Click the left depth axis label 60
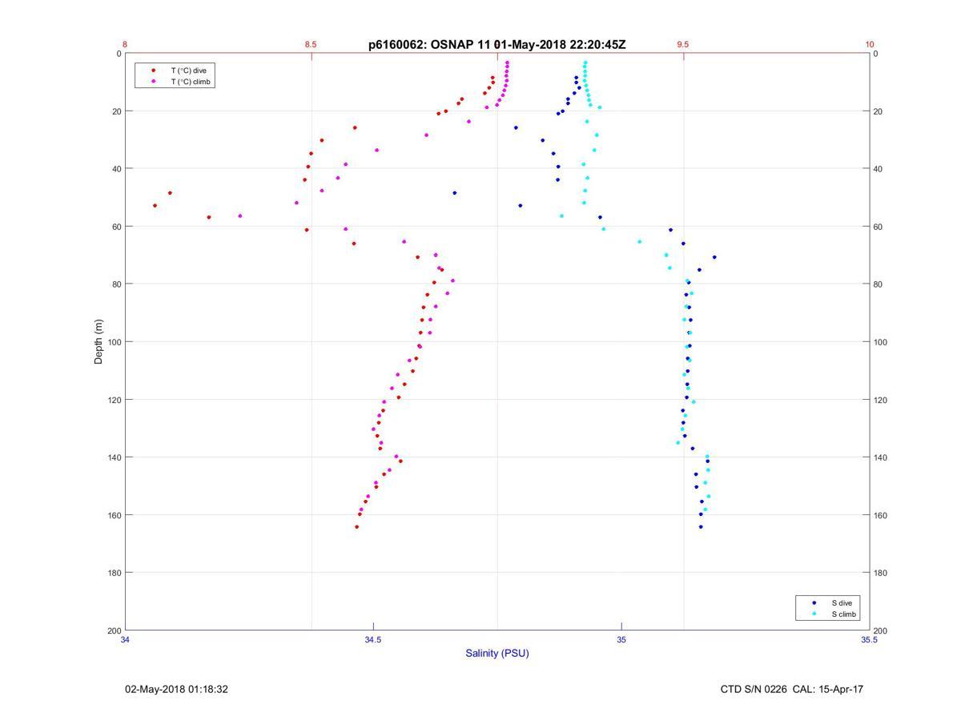 pos(117,227)
